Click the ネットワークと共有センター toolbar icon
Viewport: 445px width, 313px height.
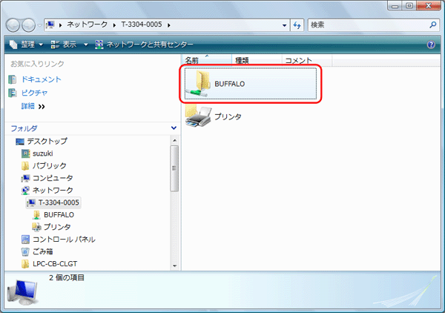tap(99, 45)
